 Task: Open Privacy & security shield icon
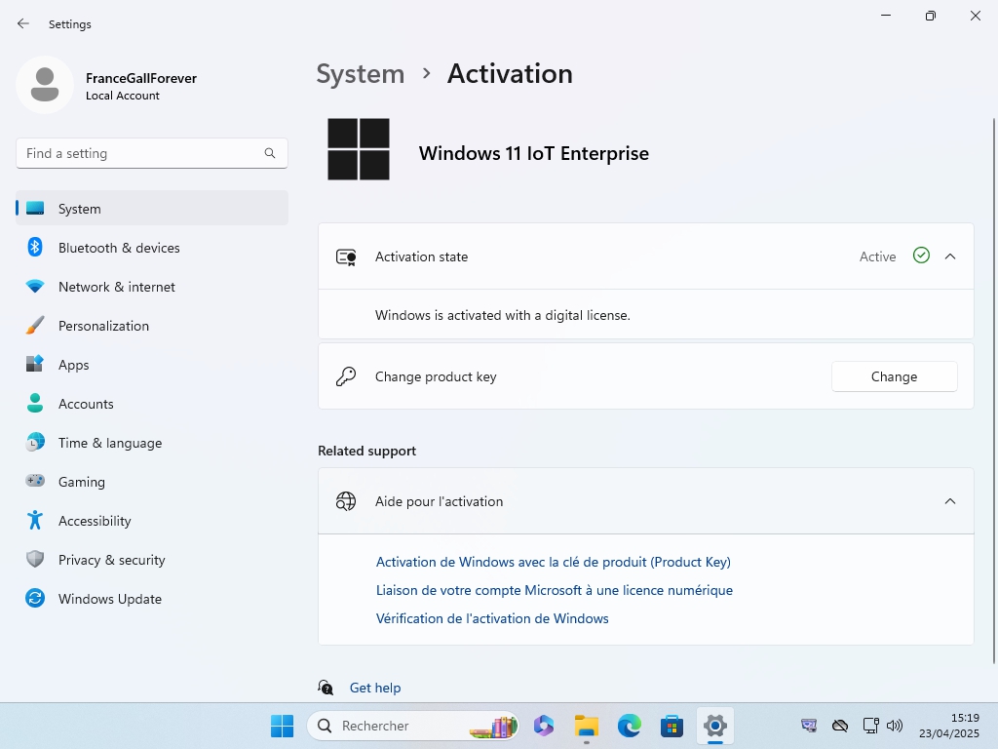point(35,560)
